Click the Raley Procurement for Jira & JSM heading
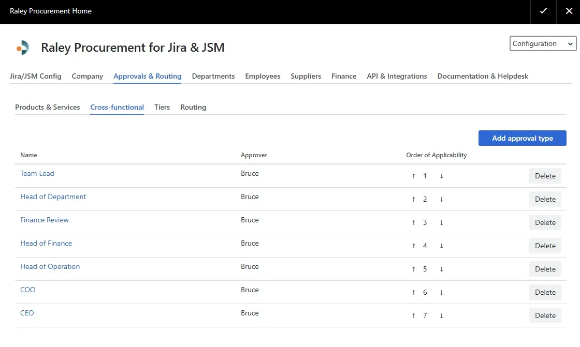The image size is (580, 347). [133, 47]
